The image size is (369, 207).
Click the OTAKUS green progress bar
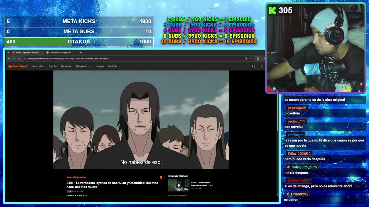pyautogui.click(x=79, y=41)
